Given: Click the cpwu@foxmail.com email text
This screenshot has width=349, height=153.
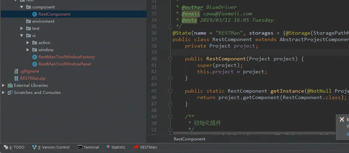Looking at the screenshot, I should (228, 14).
